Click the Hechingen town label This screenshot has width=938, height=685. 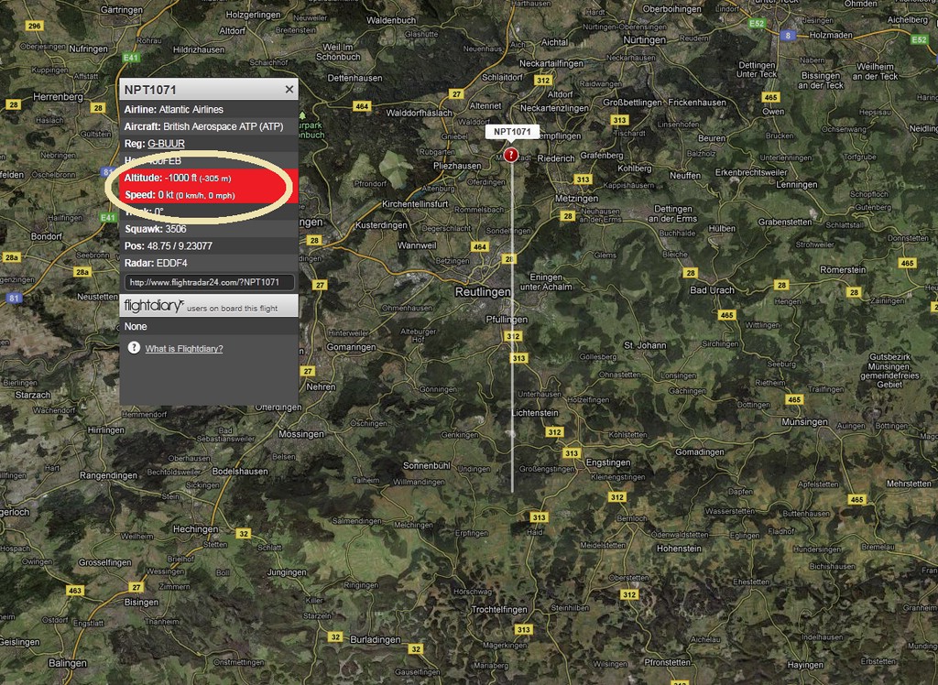196,529
